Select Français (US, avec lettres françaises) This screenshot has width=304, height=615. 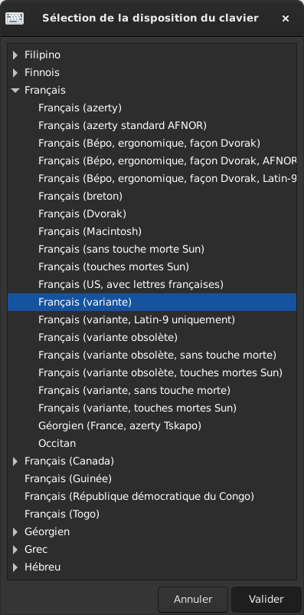152,284
